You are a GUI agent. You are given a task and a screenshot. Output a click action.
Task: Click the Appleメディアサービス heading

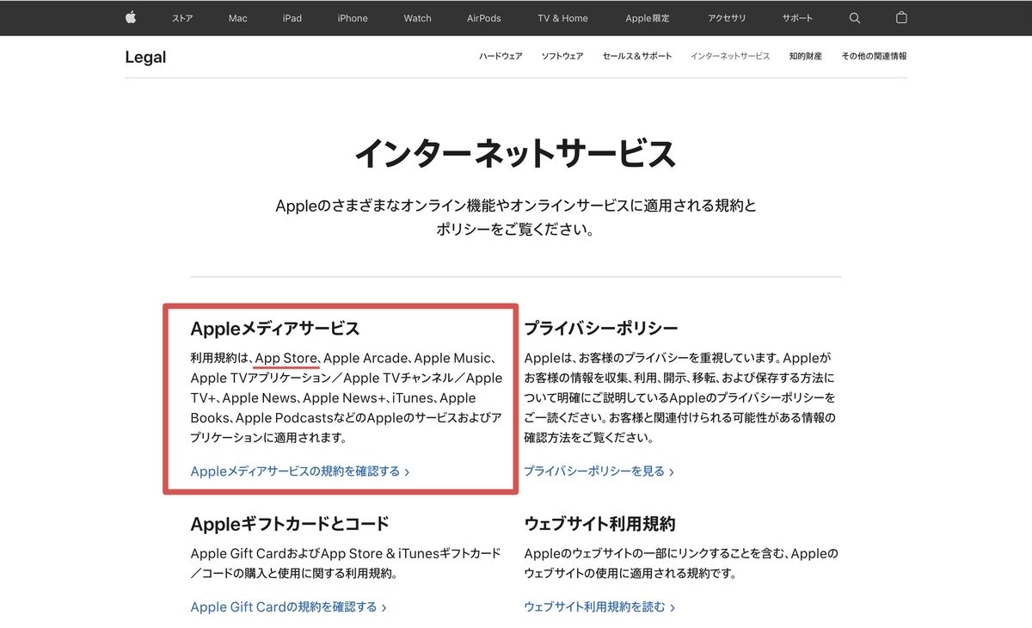click(x=275, y=329)
